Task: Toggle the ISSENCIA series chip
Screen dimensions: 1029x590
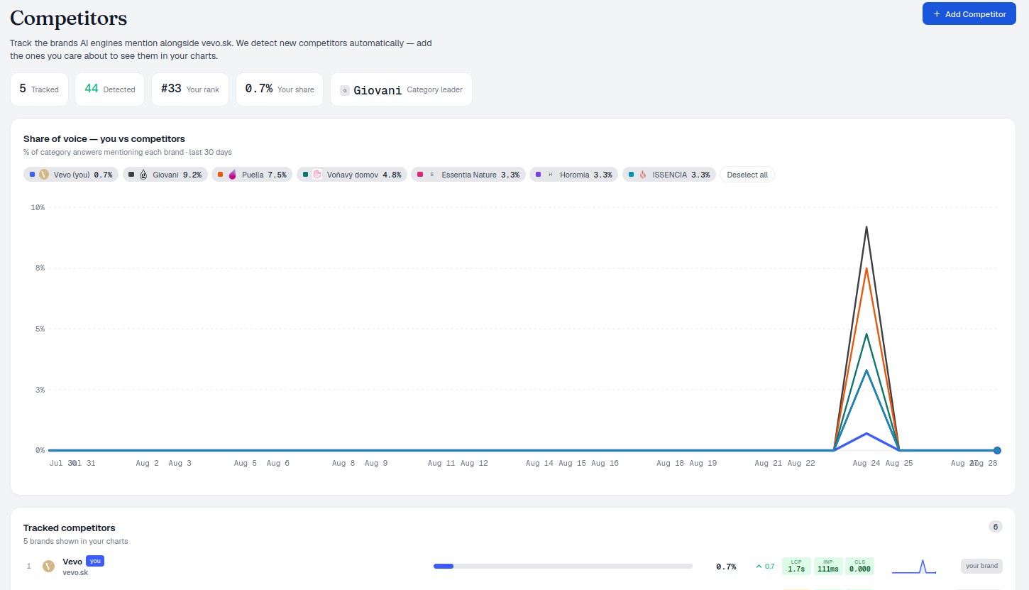Action: [x=669, y=175]
